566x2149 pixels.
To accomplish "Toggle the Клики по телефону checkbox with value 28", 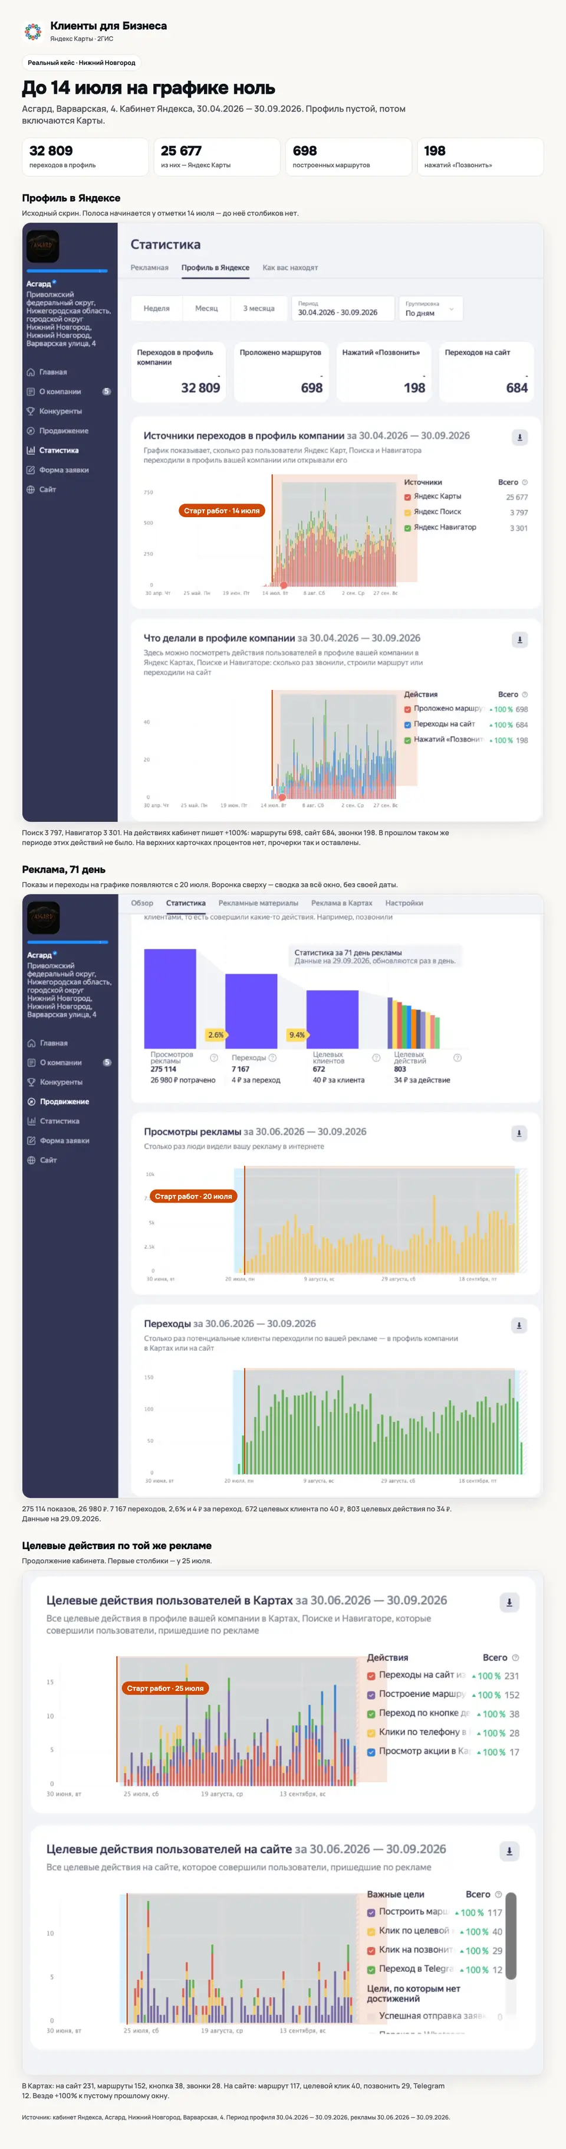I will click(372, 1733).
